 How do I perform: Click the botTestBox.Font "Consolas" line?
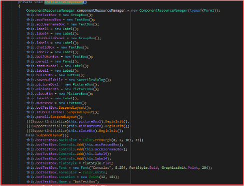pyautogui.click(x=119, y=168)
